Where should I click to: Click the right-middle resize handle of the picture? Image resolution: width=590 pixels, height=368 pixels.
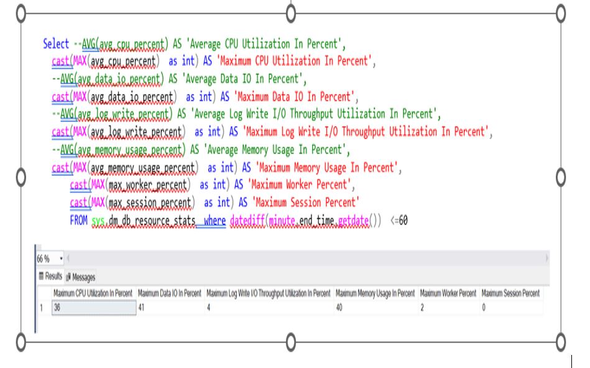point(561,177)
